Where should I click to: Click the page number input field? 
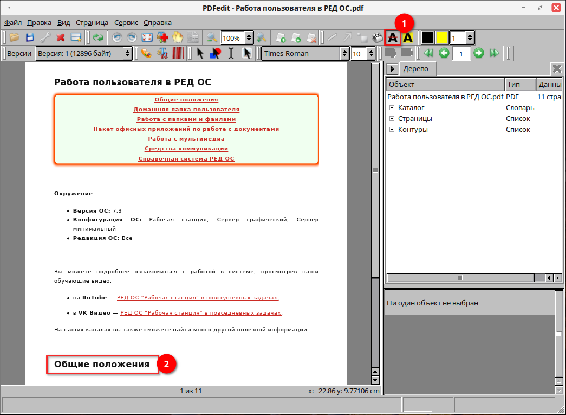(x=461, y=53)
